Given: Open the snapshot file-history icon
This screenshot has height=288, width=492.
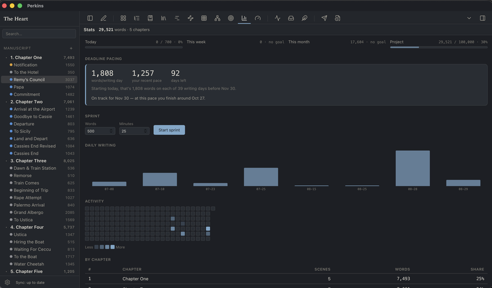Looking at the screenshot, I should (338, 18).
